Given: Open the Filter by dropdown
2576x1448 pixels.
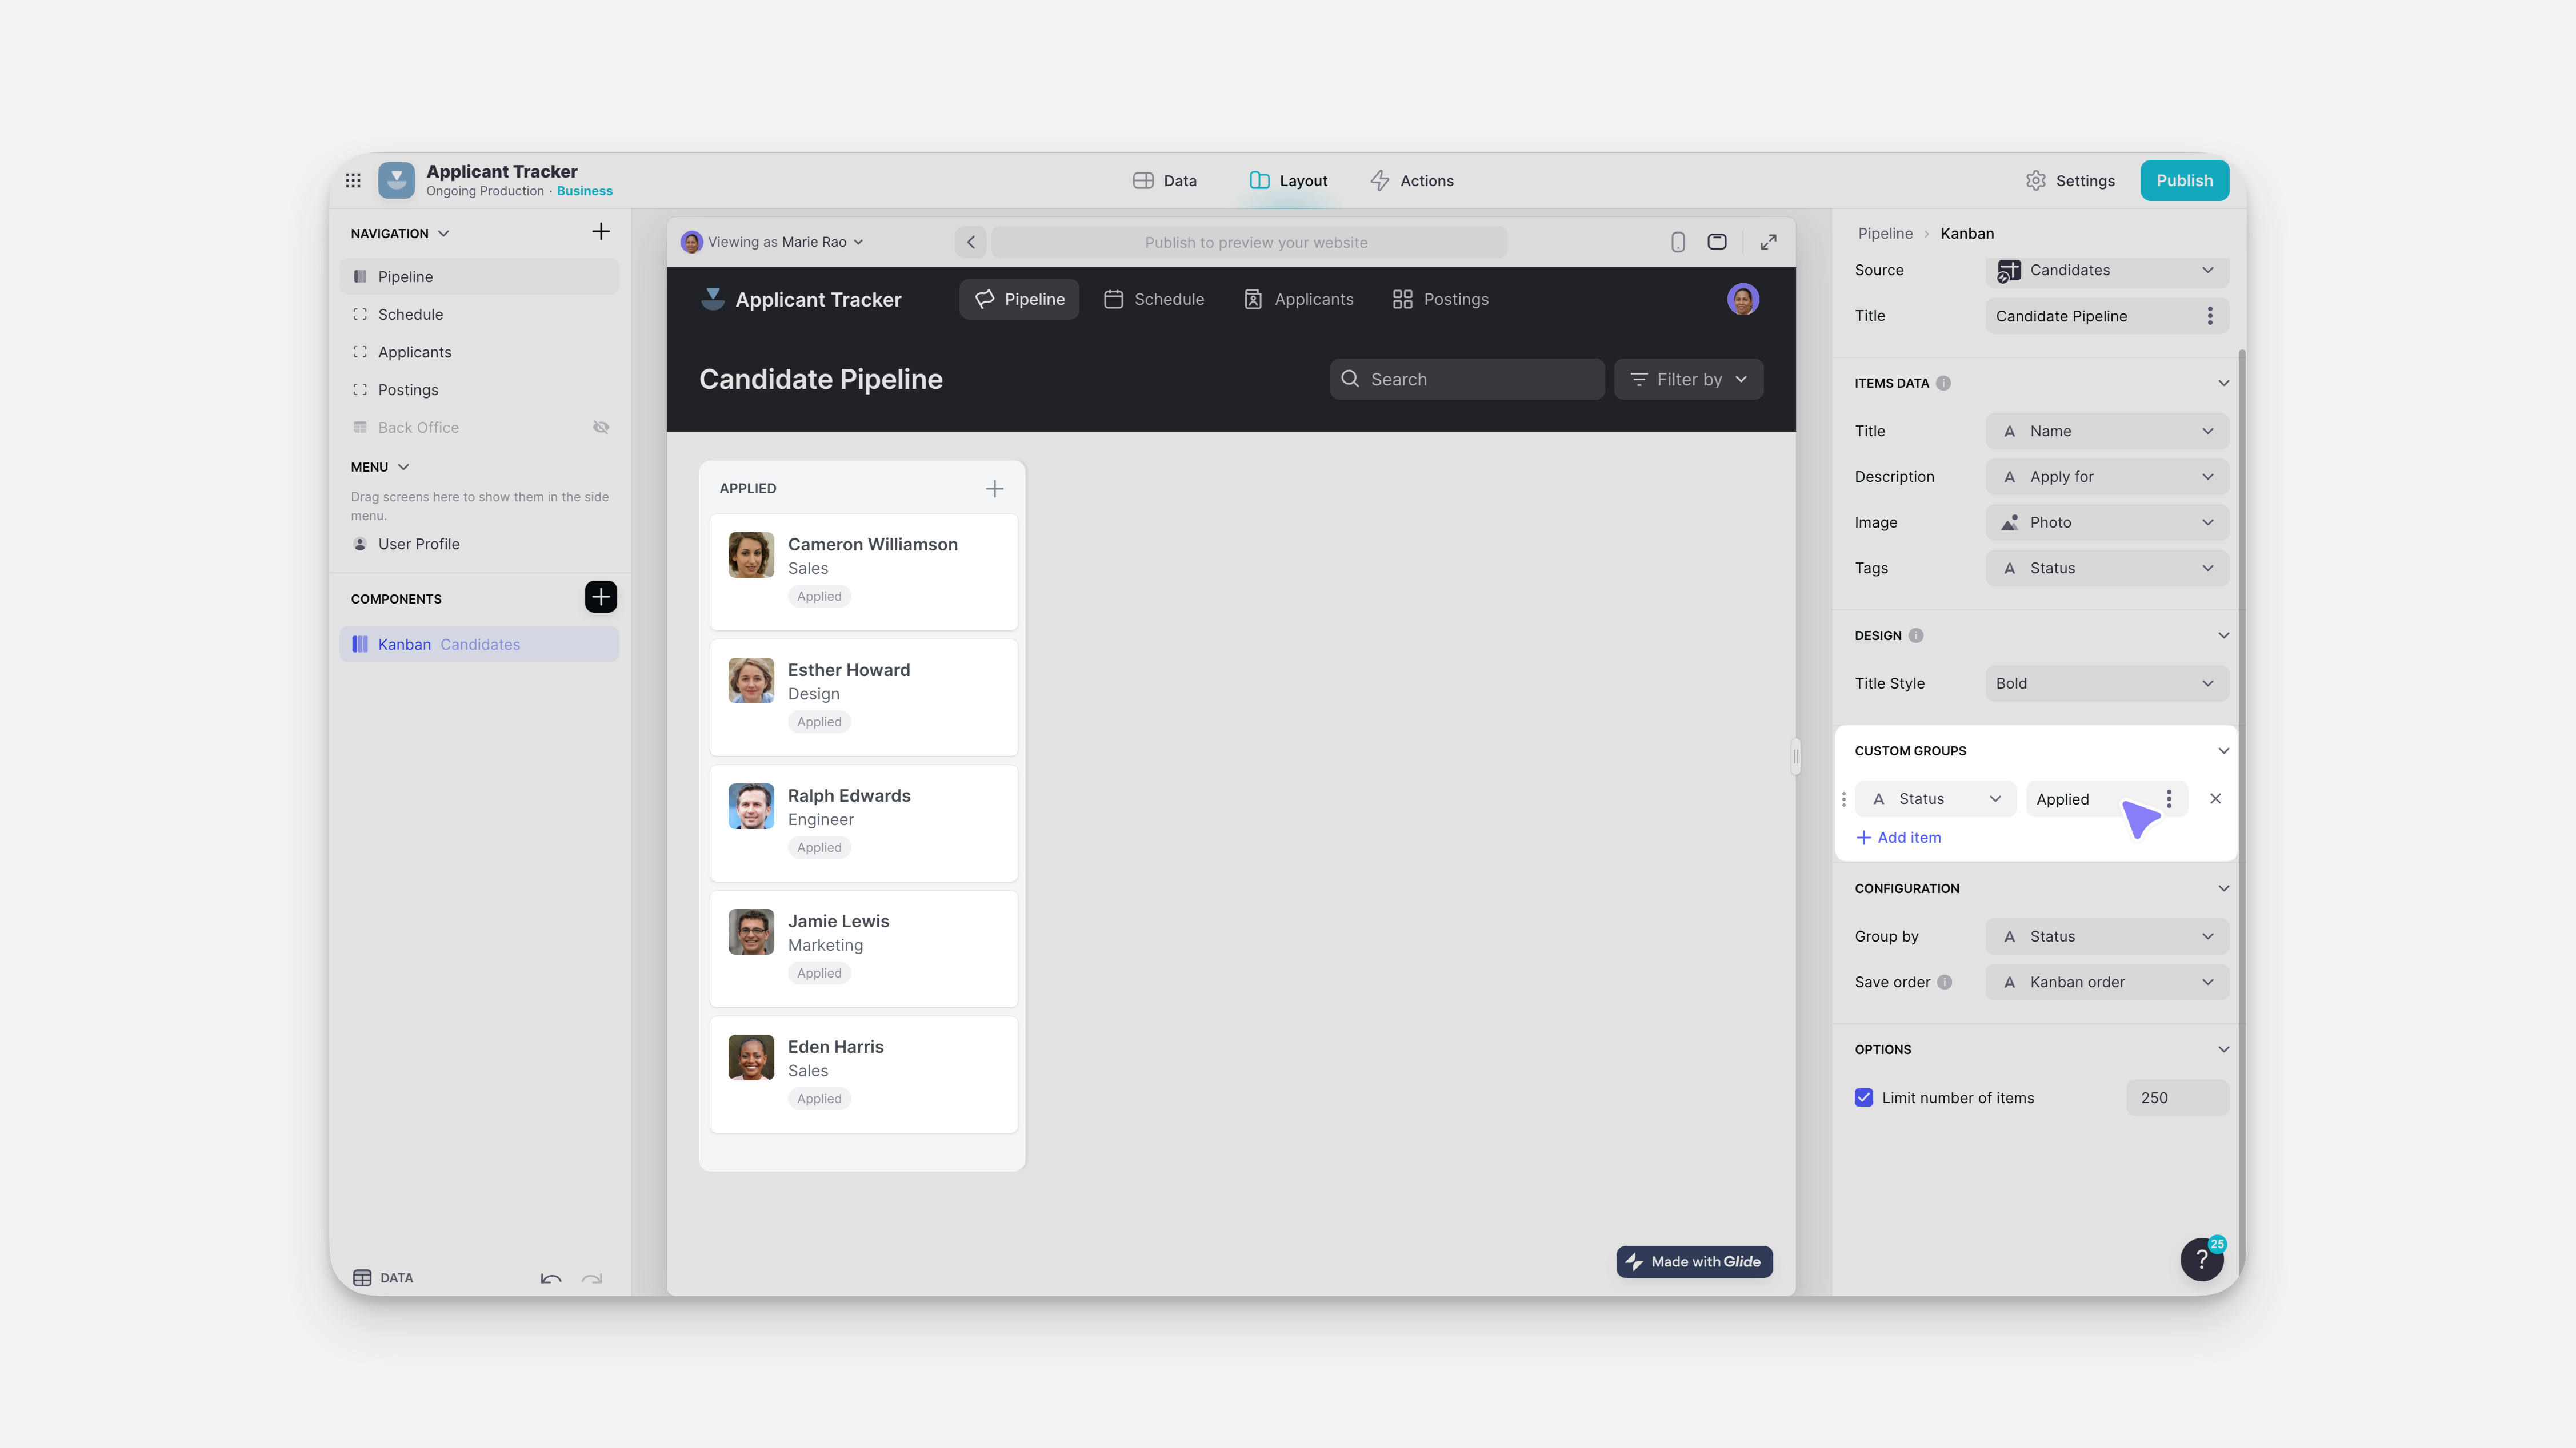Looking at the screenshot, I should [1688, 380].
